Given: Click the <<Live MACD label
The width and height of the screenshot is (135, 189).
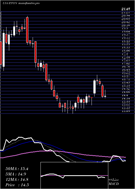Looking at the screenshot, I should pyautogui.click(x=114, y=182).
